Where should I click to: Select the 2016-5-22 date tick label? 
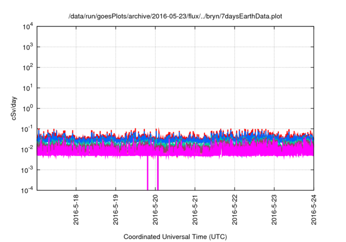click(235, 210)
